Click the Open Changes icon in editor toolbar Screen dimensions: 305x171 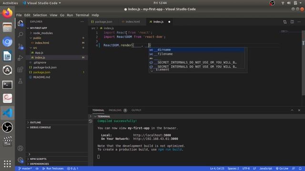tap(285, 22)
